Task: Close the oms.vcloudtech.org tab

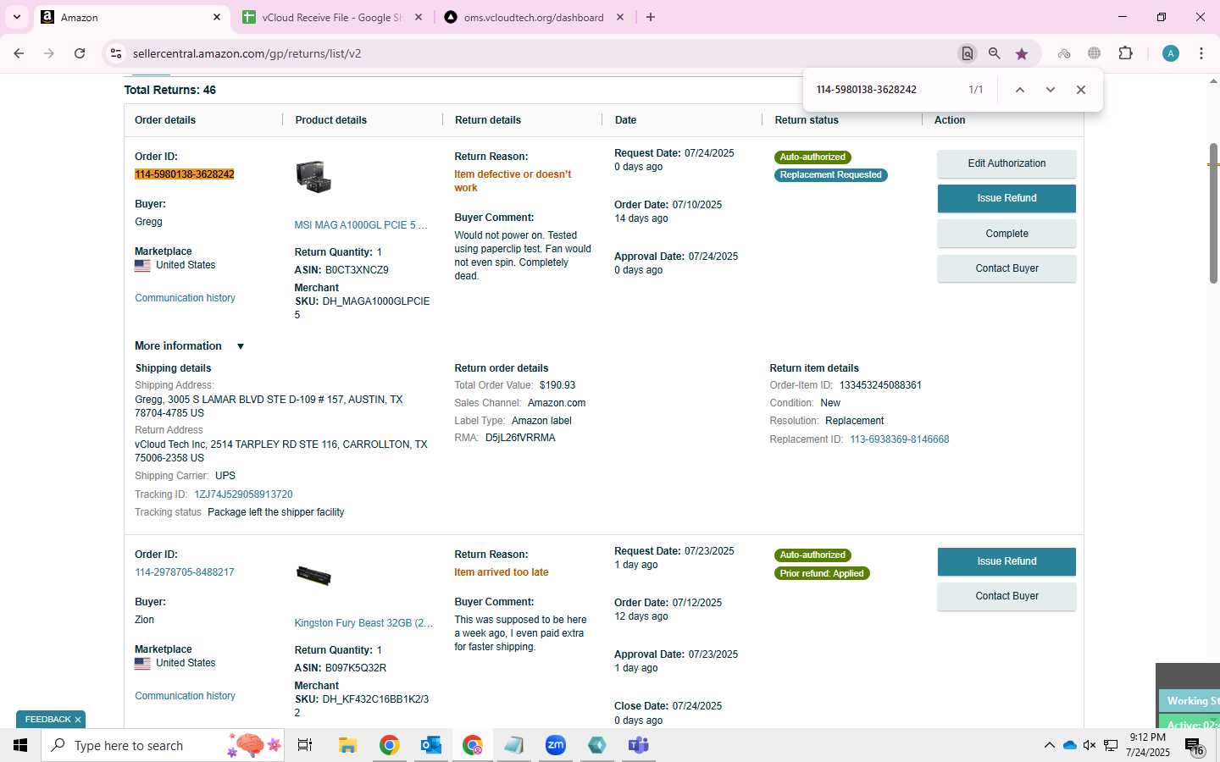Action: (619, 17)
